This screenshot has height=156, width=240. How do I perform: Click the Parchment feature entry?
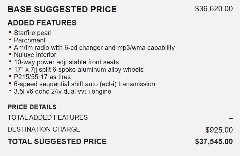pyautogui.click(x=30, y=40)
